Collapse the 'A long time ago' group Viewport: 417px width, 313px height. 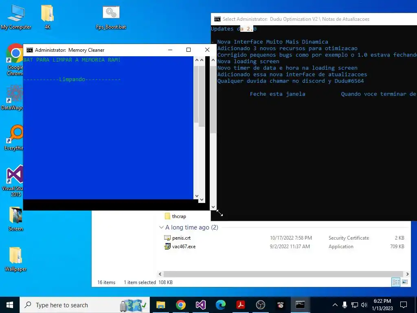161,227
